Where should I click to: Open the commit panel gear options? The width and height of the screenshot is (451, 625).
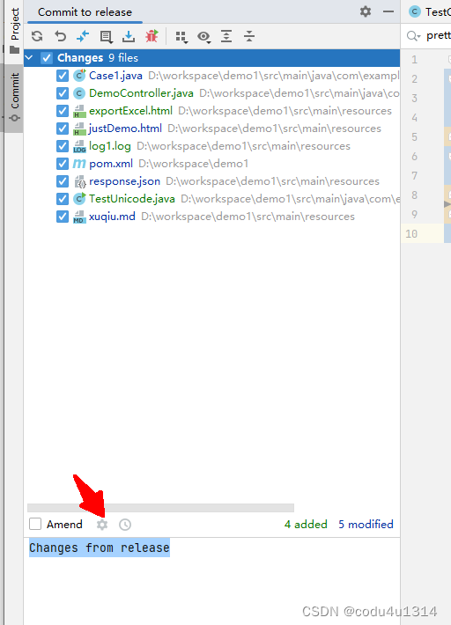(366, 11)
